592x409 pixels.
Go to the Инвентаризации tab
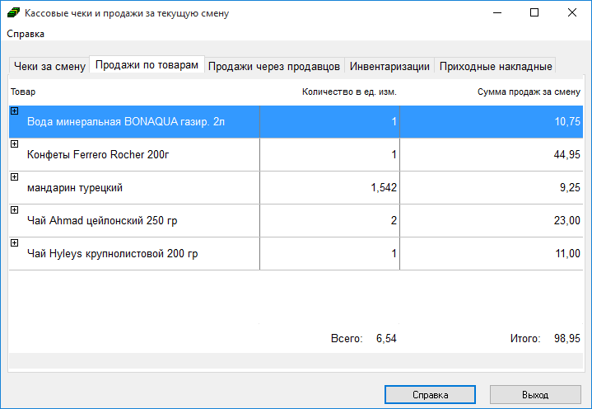(389, 66)
